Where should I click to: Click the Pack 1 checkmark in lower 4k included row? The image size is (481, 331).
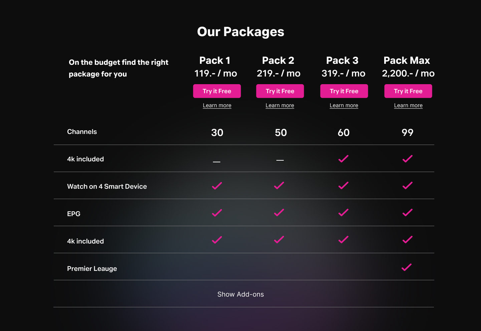tap(217, 240)
